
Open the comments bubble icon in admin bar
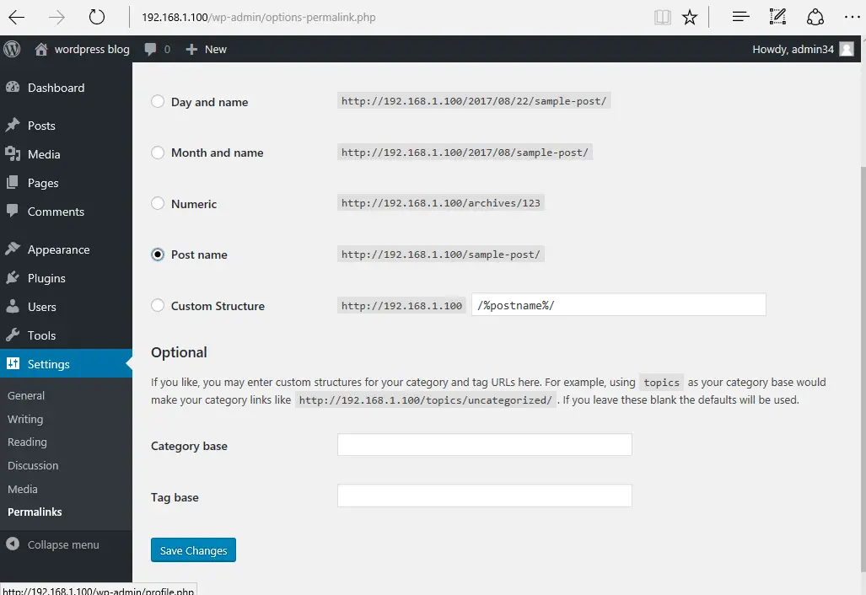(150, 49)
